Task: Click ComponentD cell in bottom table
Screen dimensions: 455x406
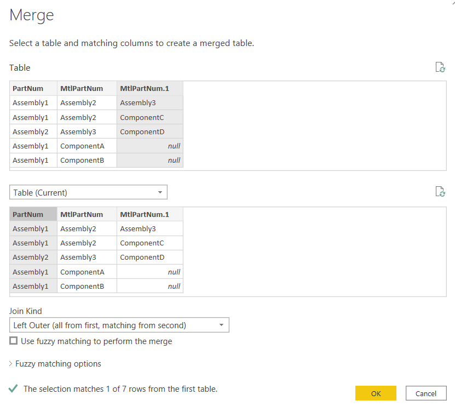Action: tap(150, 257)
